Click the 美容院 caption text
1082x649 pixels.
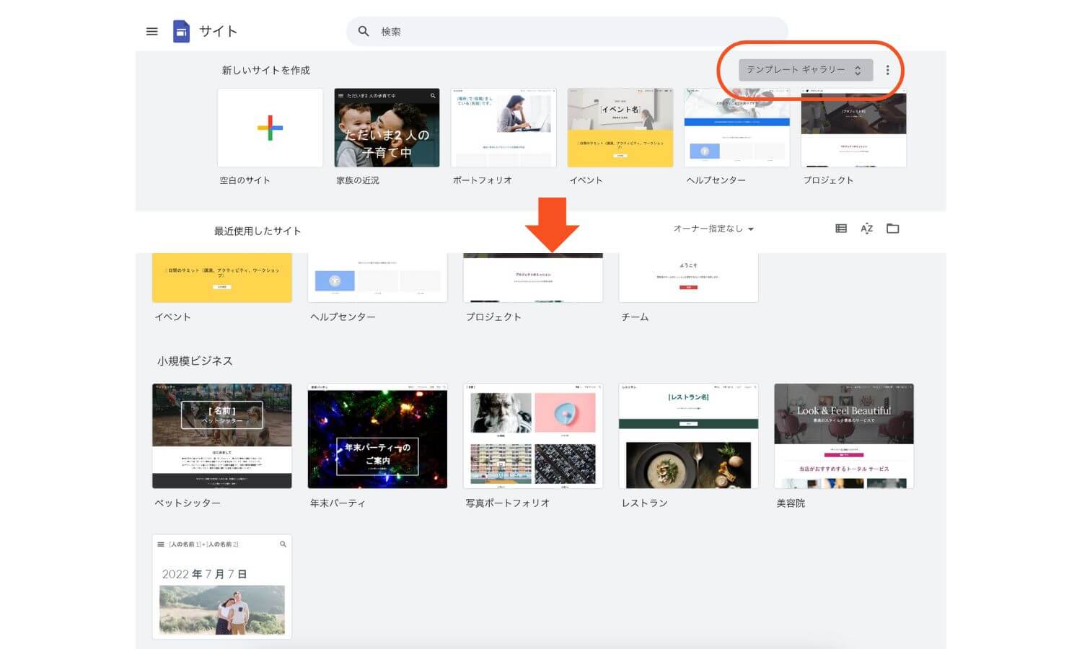[x=791, y=503]
